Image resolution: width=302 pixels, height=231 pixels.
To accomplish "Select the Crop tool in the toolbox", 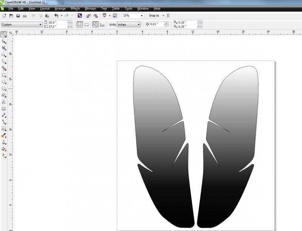I will tap(4, 48).
